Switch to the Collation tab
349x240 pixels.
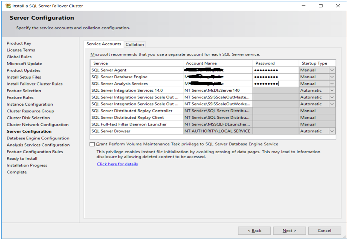[135, 44]
